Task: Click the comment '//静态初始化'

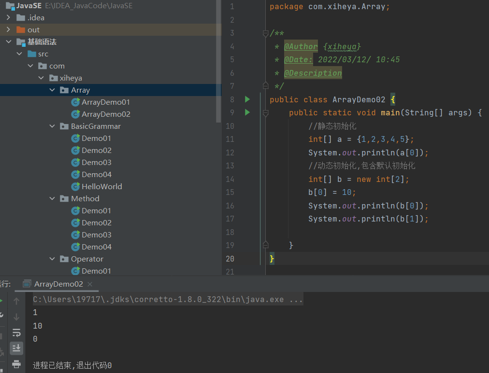Action: coord(332,126)
